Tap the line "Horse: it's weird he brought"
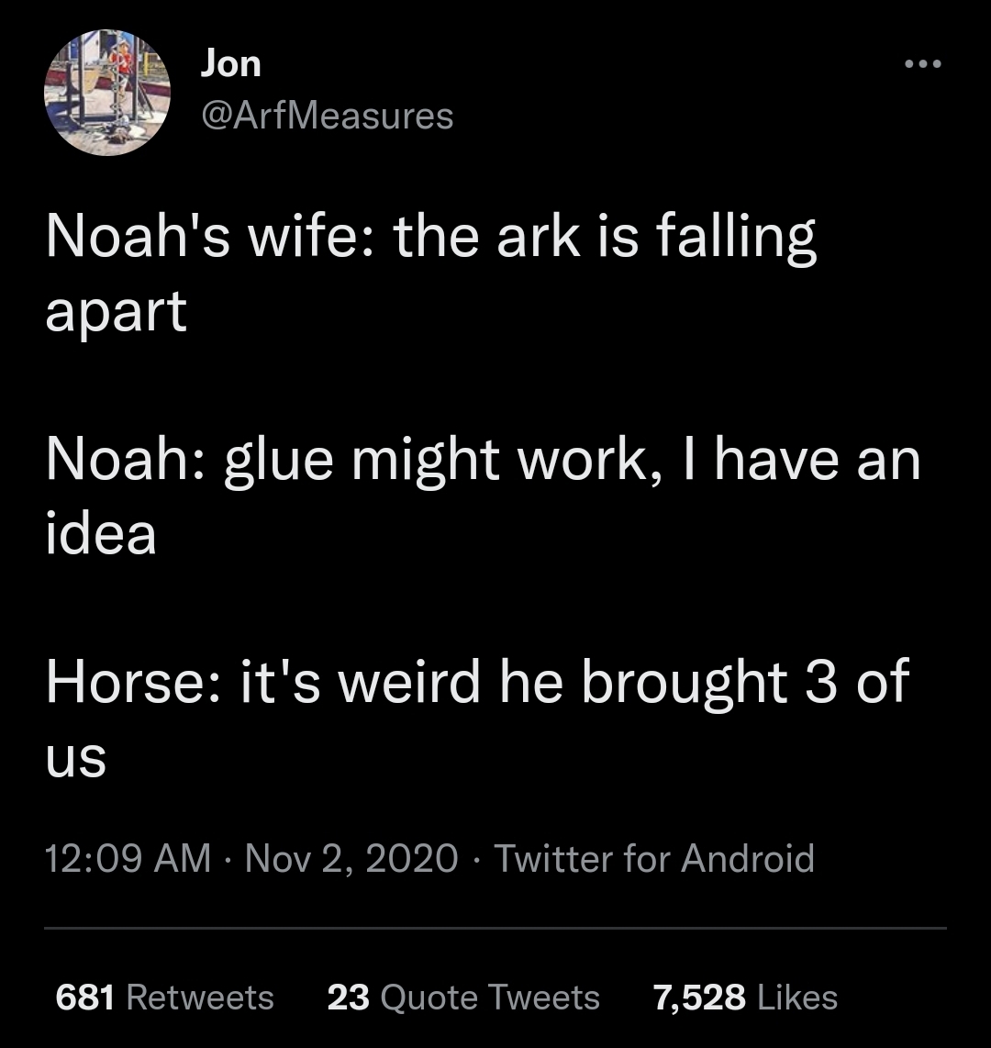The width and height of the screenshot is (991, 1048). tap(477, 683)
